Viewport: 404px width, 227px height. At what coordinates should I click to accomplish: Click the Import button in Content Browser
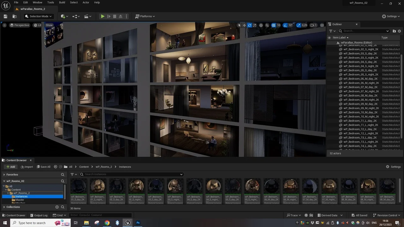27,167
